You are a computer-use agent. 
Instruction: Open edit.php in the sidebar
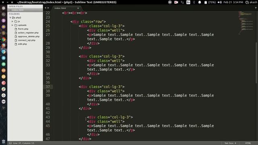(x=23, y=44)
